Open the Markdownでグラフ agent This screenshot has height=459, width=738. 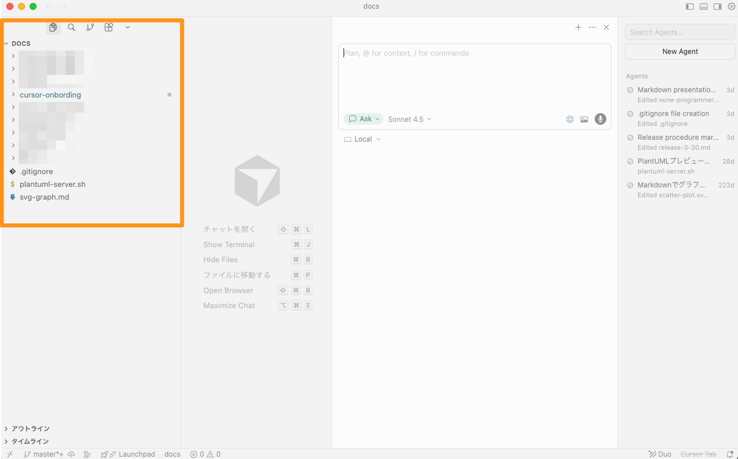pyautogui.click(x=680, y=190)
